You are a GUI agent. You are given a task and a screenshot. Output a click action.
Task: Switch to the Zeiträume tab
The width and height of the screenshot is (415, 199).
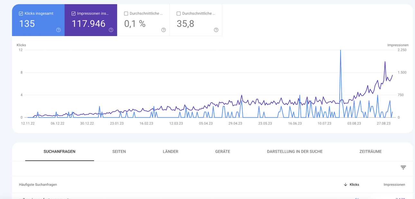371,151
